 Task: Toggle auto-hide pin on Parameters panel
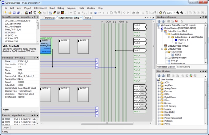(x=35, y=58)
